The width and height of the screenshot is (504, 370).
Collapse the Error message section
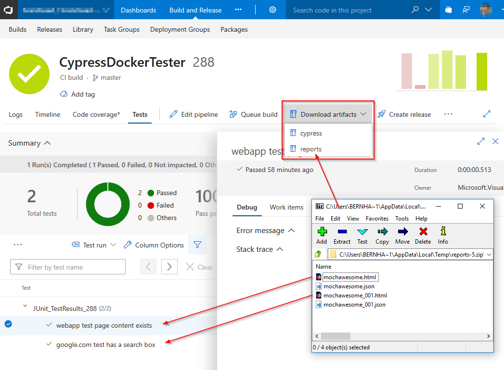point(291,230)
